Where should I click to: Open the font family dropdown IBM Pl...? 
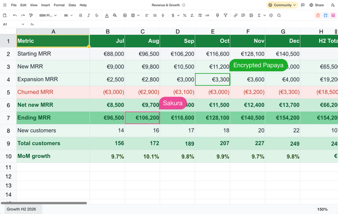[x=48, y=15]
